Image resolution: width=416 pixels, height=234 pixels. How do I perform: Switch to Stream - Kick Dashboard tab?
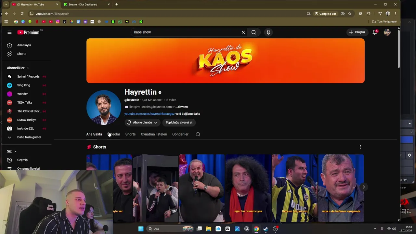click(86, 4)
